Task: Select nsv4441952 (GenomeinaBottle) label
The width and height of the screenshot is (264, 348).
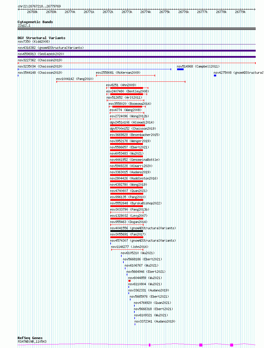Action: (135, 160)
